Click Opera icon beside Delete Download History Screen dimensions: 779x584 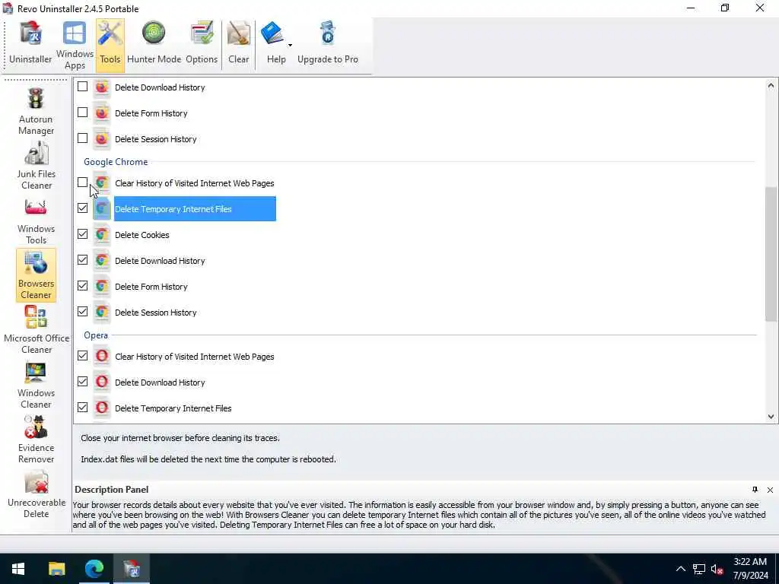tap(102, 382)
